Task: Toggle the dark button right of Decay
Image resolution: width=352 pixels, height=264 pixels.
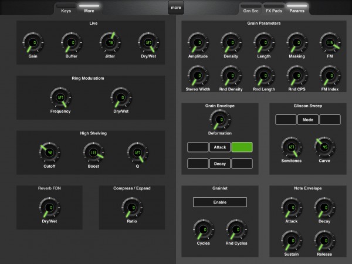Action: [242, 164]
